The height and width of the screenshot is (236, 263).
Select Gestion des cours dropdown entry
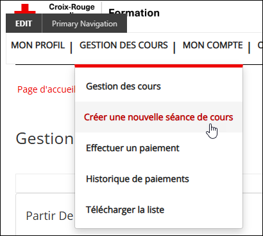(x=158, y=86)
